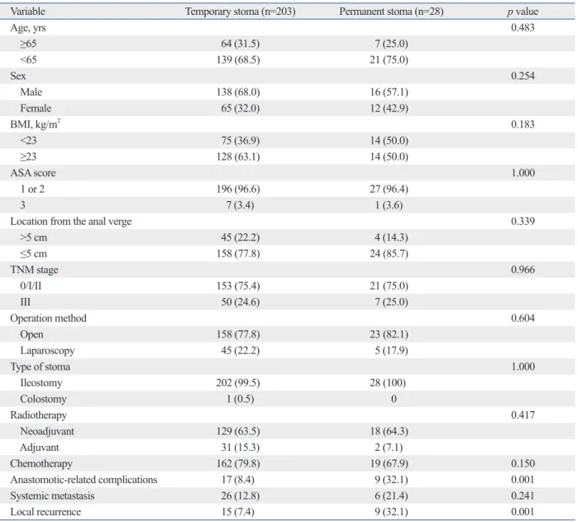Select the value 153 (75.4)
Image resolution: width=578 pixels, height=522 pixels.
(x=238, y=286)
